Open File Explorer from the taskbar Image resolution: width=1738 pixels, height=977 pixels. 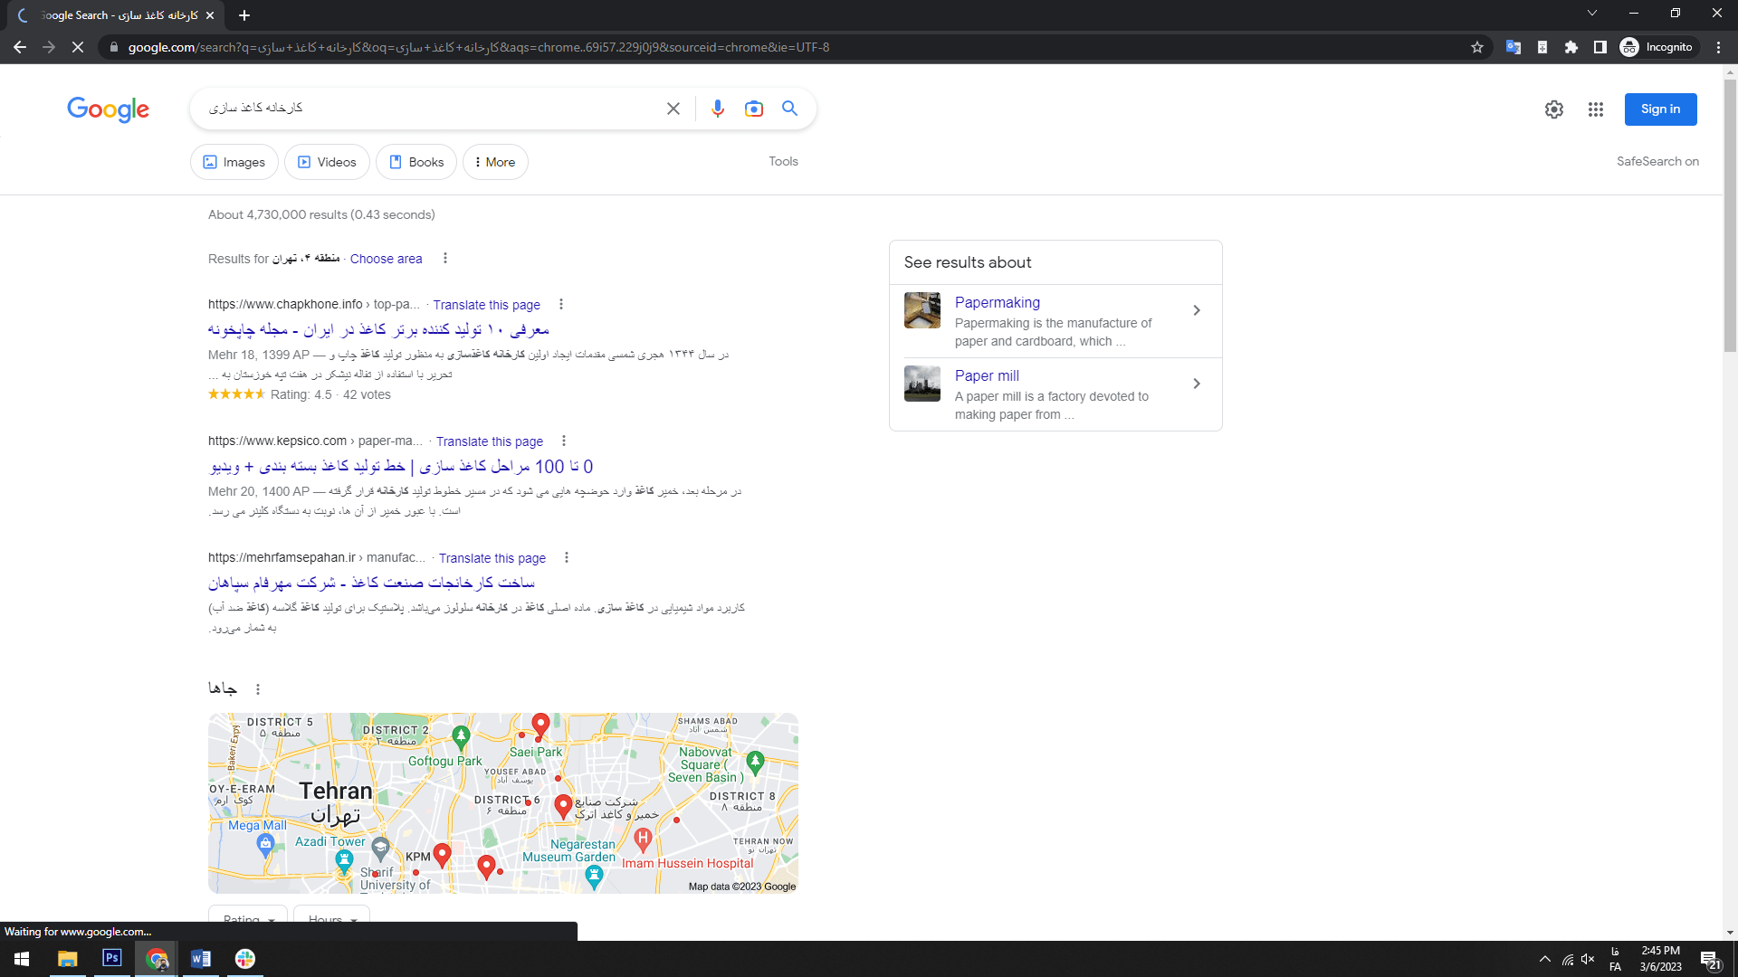tap(68, 959)
